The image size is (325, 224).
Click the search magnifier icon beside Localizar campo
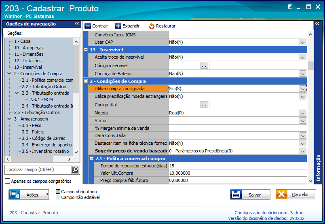click(75, 170)
